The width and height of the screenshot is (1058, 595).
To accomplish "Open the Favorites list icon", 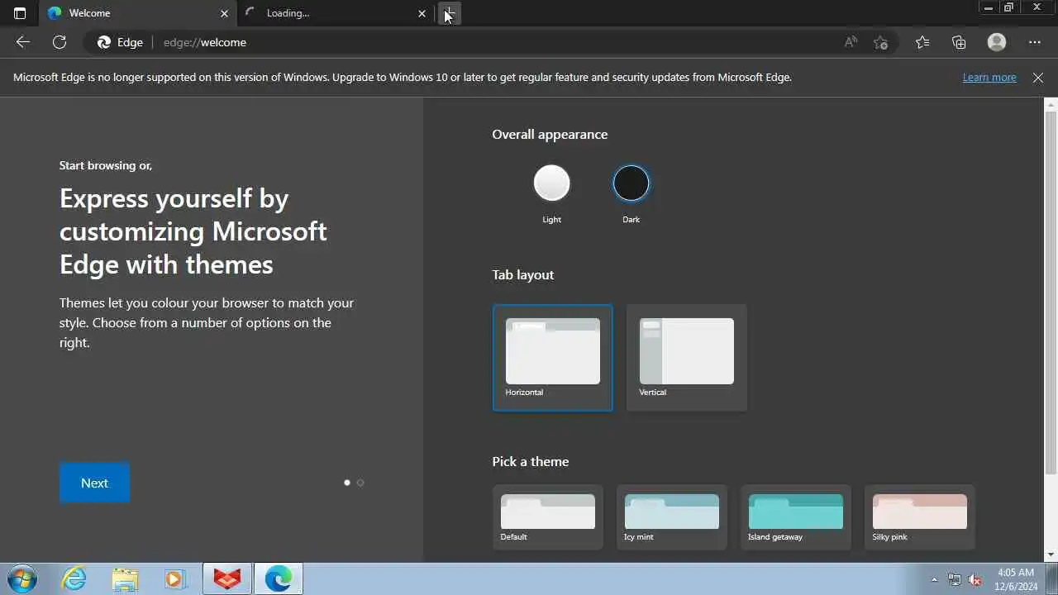I will click(x=922, y=42).
